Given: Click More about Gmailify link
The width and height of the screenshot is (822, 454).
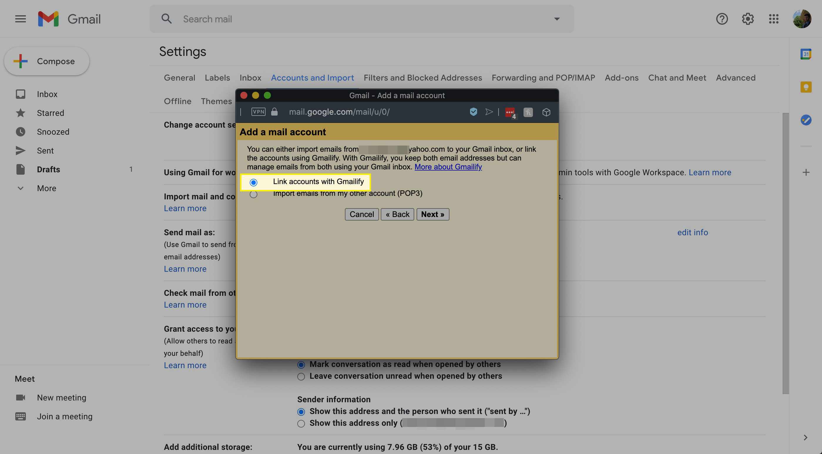Looking at the screenshot, I should click(448, 166).
